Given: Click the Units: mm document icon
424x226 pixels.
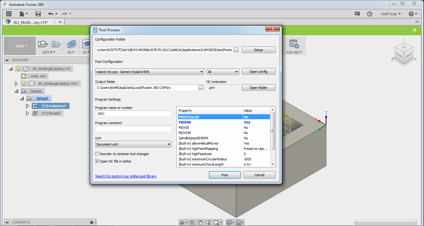Looking at the screenshot, I should click(x=24, y=76).
